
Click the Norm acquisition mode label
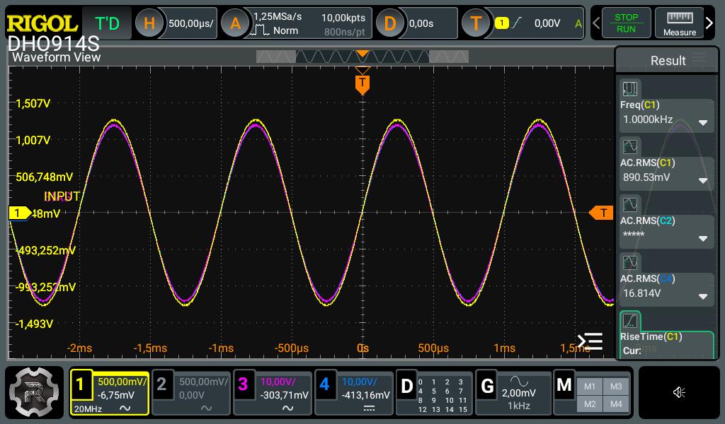(x=285, y=30)
